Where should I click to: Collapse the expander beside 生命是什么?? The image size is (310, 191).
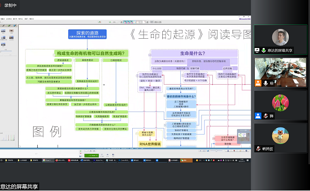click(150, 55)
